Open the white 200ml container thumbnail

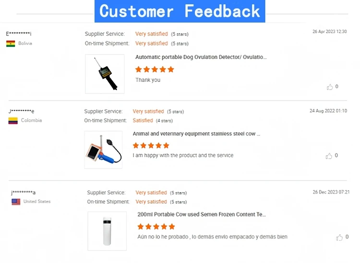[x=107, y=231]
